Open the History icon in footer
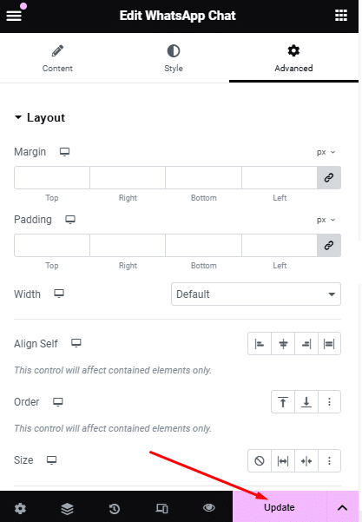The height and width of the screenshot is (522, 362). 115,508
